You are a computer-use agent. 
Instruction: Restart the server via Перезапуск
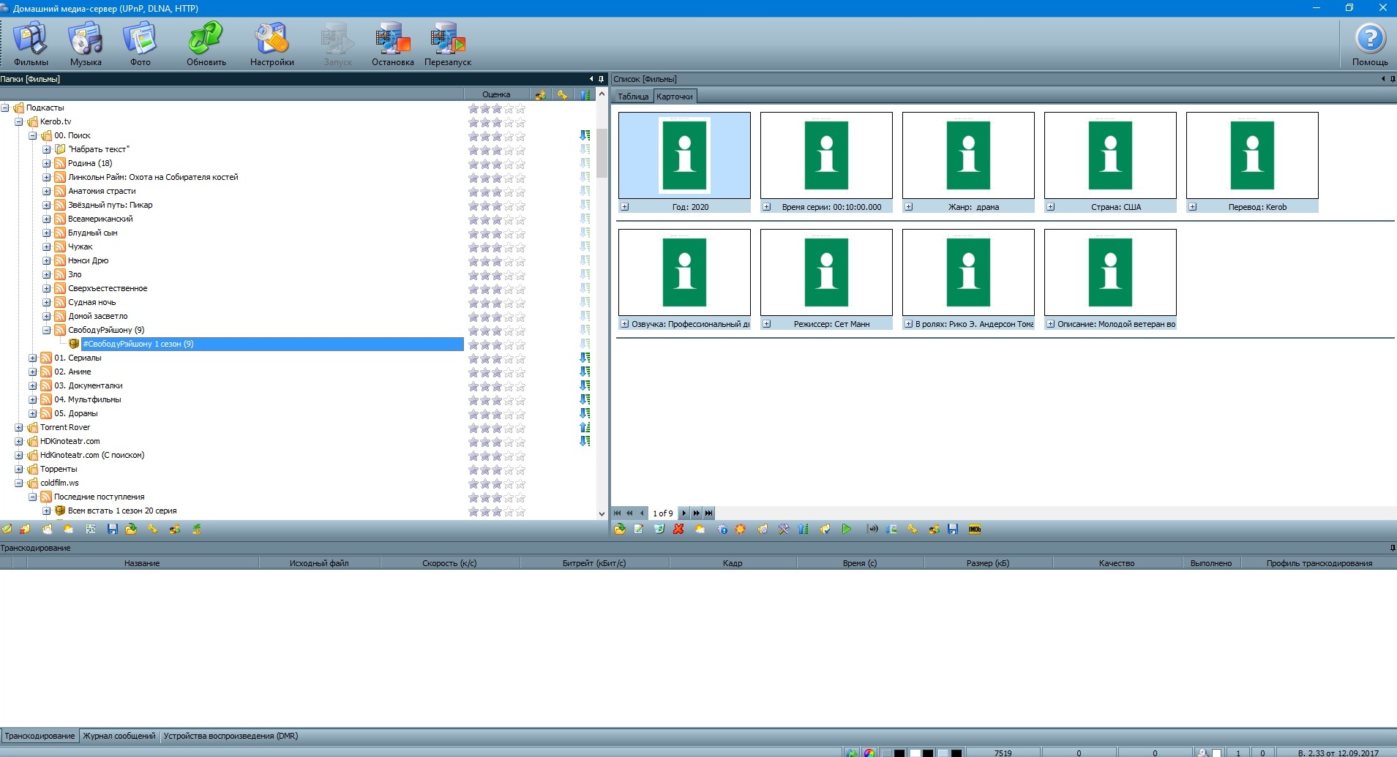point(447,44)
